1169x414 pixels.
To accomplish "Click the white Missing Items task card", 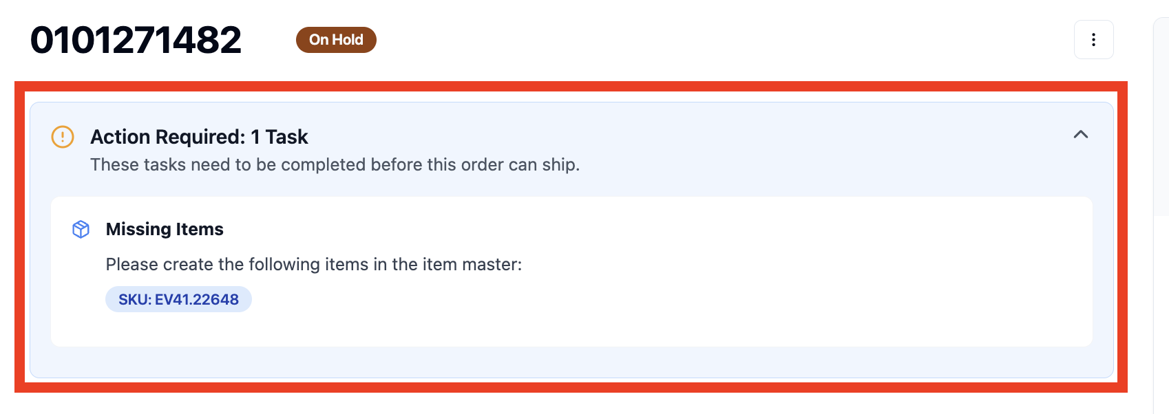I will pos(571,272).
